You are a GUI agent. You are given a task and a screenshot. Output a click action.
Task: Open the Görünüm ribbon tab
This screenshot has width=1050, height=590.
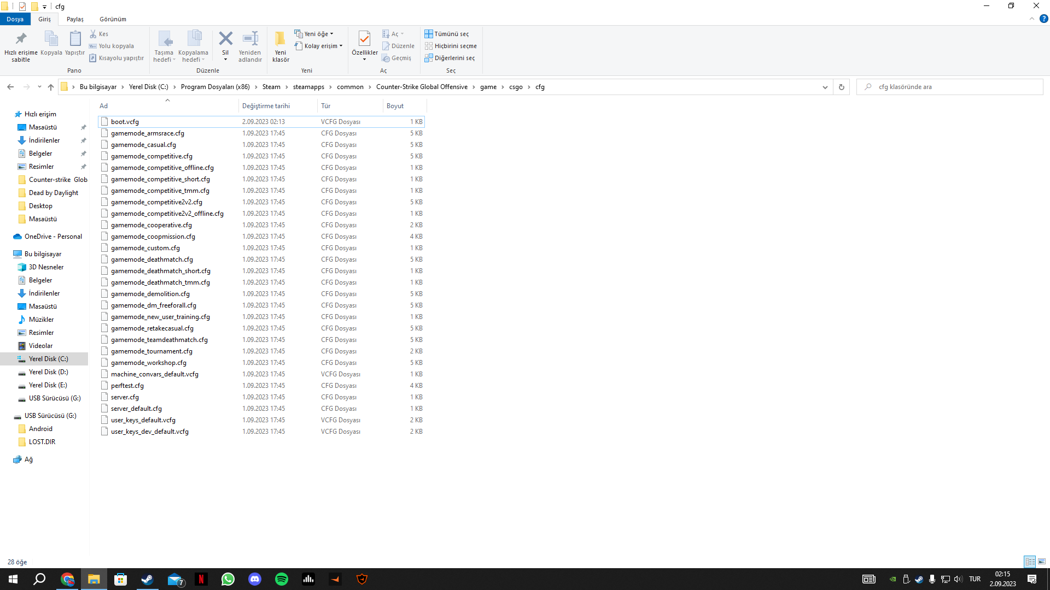coord(113,19)
